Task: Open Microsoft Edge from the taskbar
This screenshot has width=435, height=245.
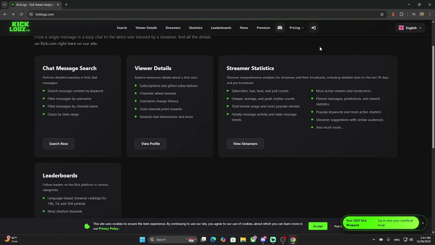Action: click(213, 240)
